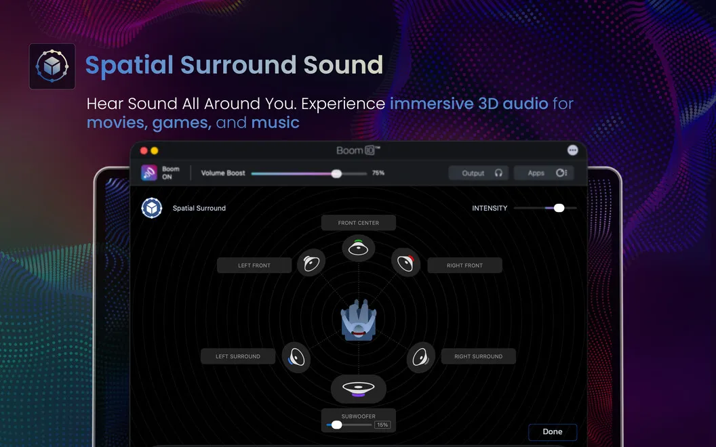Click the Right Front speaker icon
Screen dimensions: 716x447
[405, 263]
